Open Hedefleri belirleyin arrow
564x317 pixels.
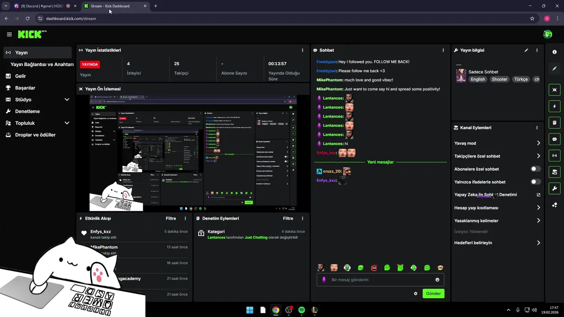pos(538,243)
